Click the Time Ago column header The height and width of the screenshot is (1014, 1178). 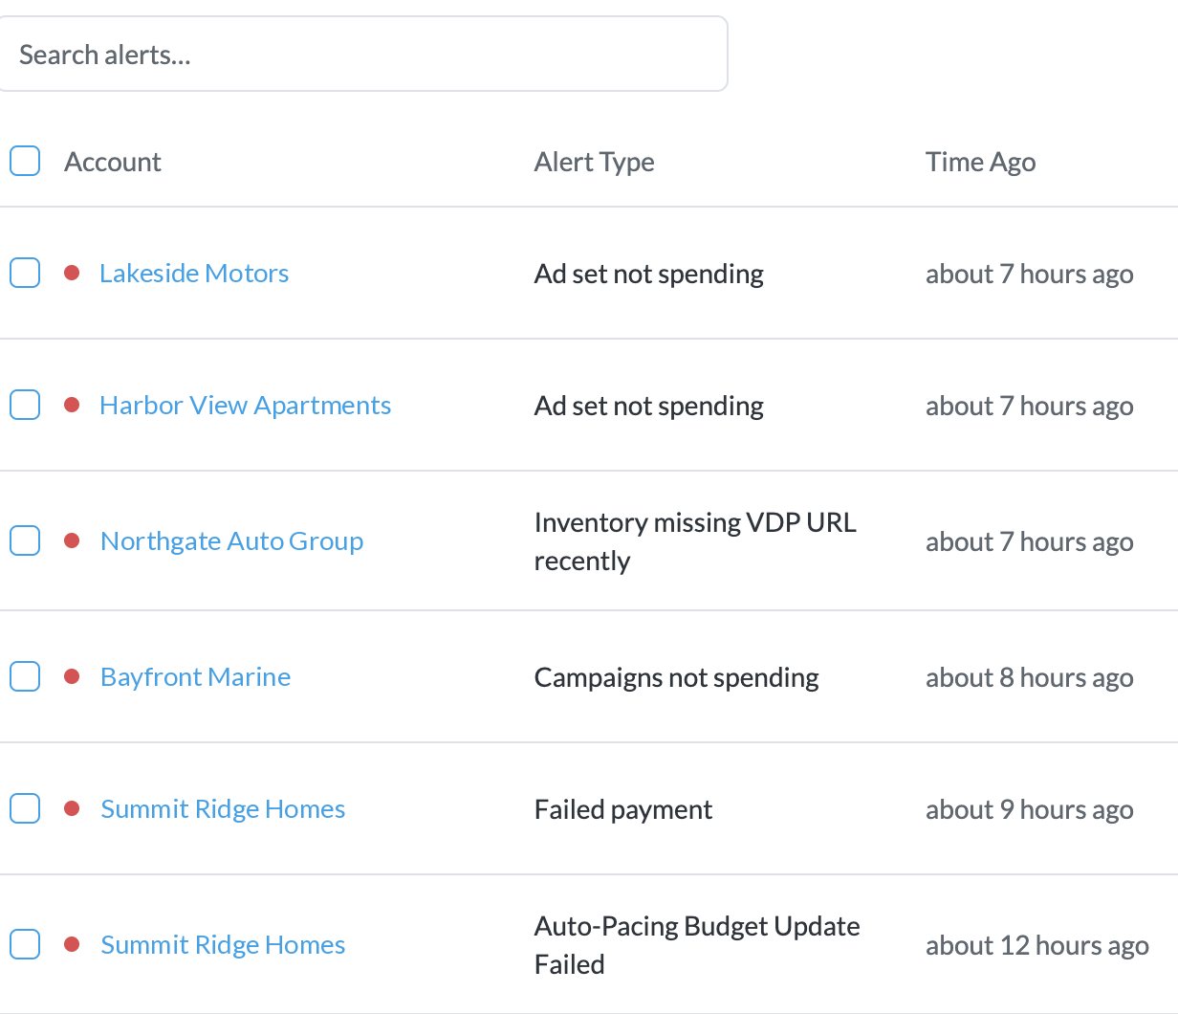[980, 162]
